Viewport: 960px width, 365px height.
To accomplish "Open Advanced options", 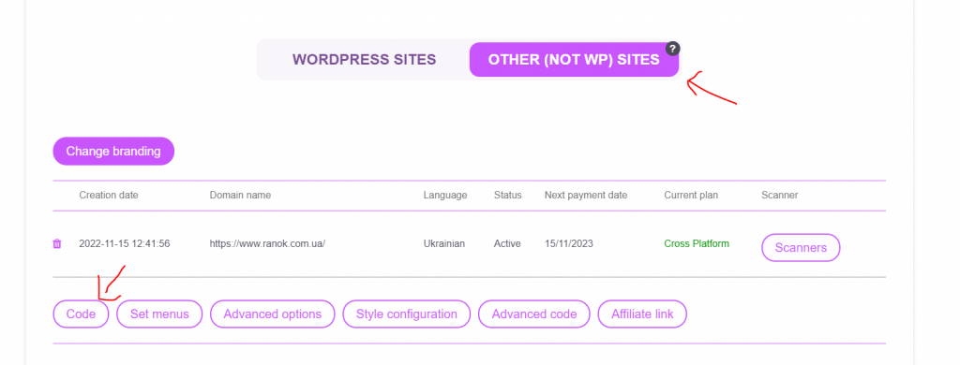I will [x=273, y=314].
